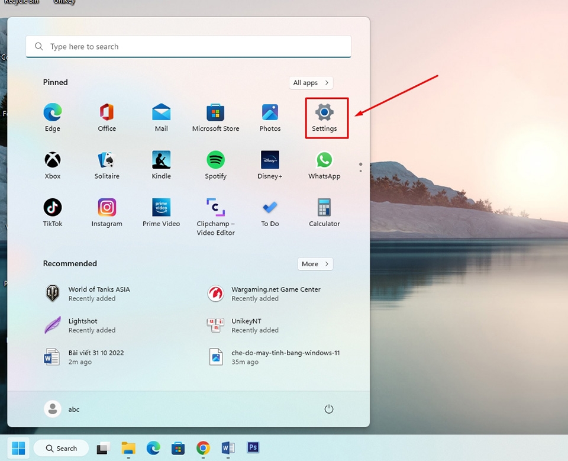
Task: Click inside the search box
Action: click(x=188, y=46)
